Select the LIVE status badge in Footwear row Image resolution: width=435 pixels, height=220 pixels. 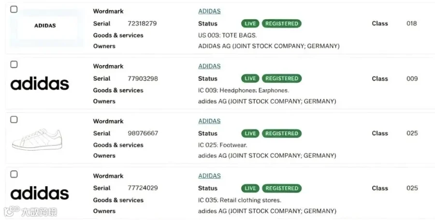tap(250, 133)
